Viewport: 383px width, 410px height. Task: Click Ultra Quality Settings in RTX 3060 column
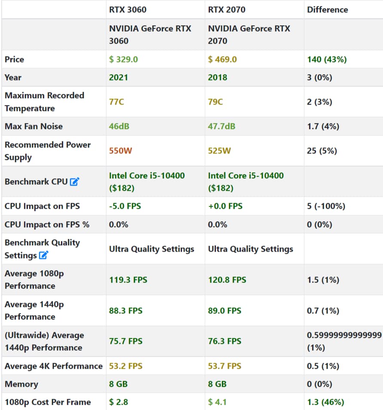[151, 249]
